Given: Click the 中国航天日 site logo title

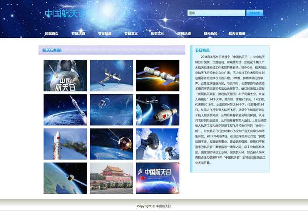Looking at the screenshot, I should [65, 14].
